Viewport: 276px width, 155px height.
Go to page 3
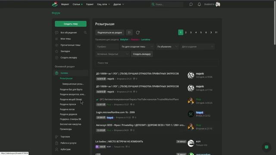191,33
